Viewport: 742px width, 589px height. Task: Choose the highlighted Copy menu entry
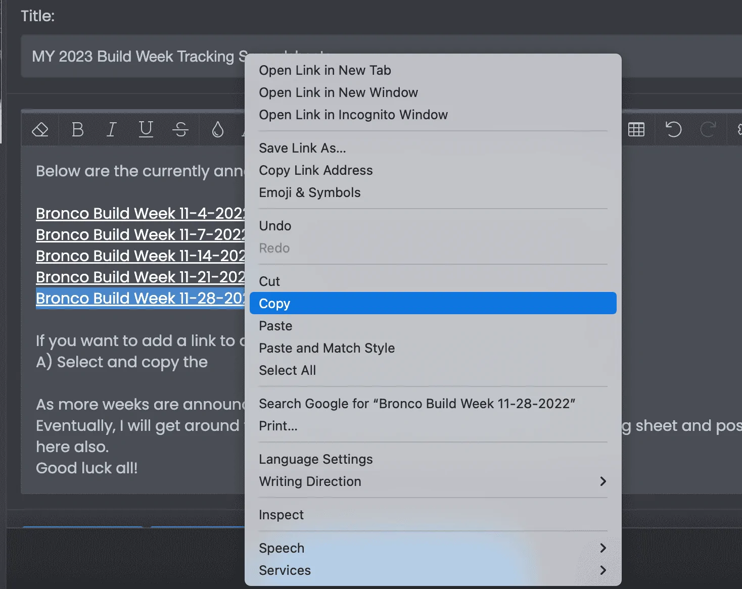pyautogui.click(x=433, y=304)
